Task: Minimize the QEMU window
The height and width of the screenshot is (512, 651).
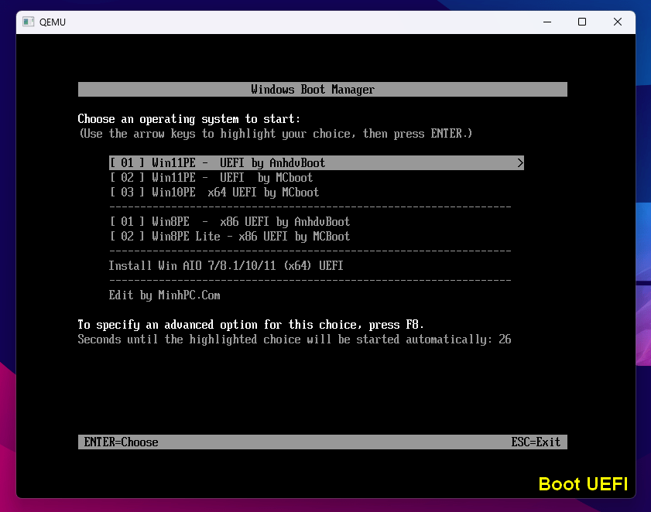Action: coord(547,22)
